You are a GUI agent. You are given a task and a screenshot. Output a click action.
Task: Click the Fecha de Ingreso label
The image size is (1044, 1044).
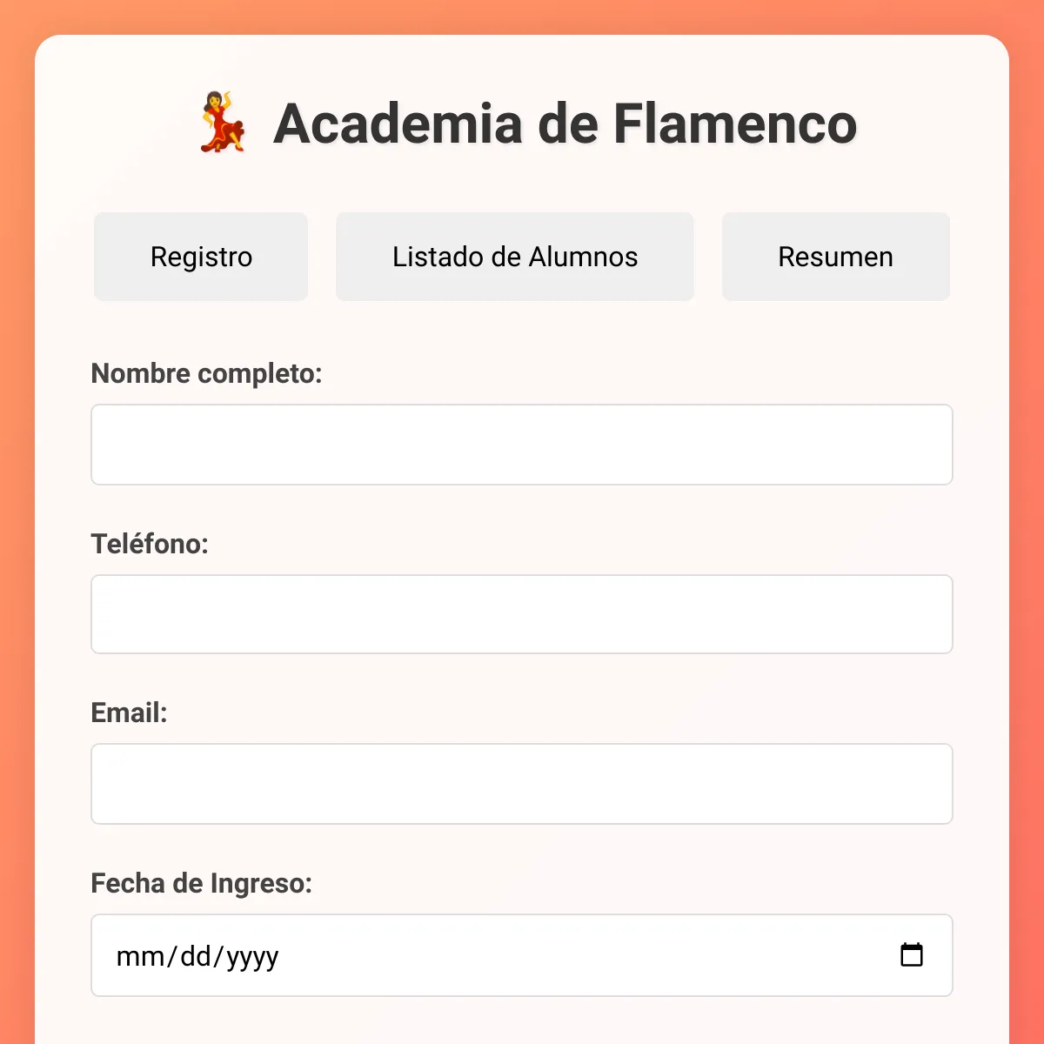(x=201, y=883)
